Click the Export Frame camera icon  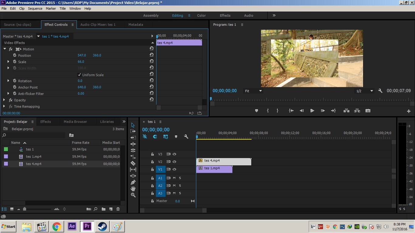click(x=368, y=111)
